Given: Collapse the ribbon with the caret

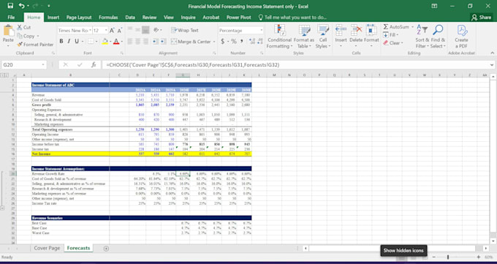Looking at the screenshot, I should [492, 53].
